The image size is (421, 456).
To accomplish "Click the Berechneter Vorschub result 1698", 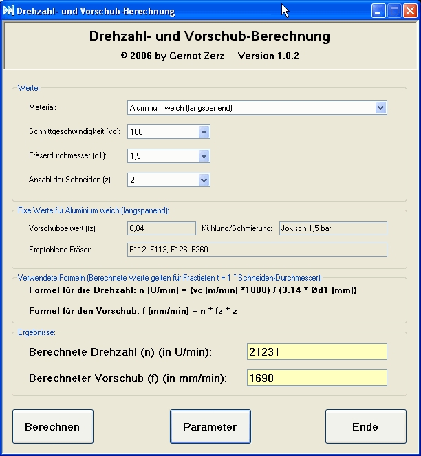I will pyautogui.click(x=316, y=378).
